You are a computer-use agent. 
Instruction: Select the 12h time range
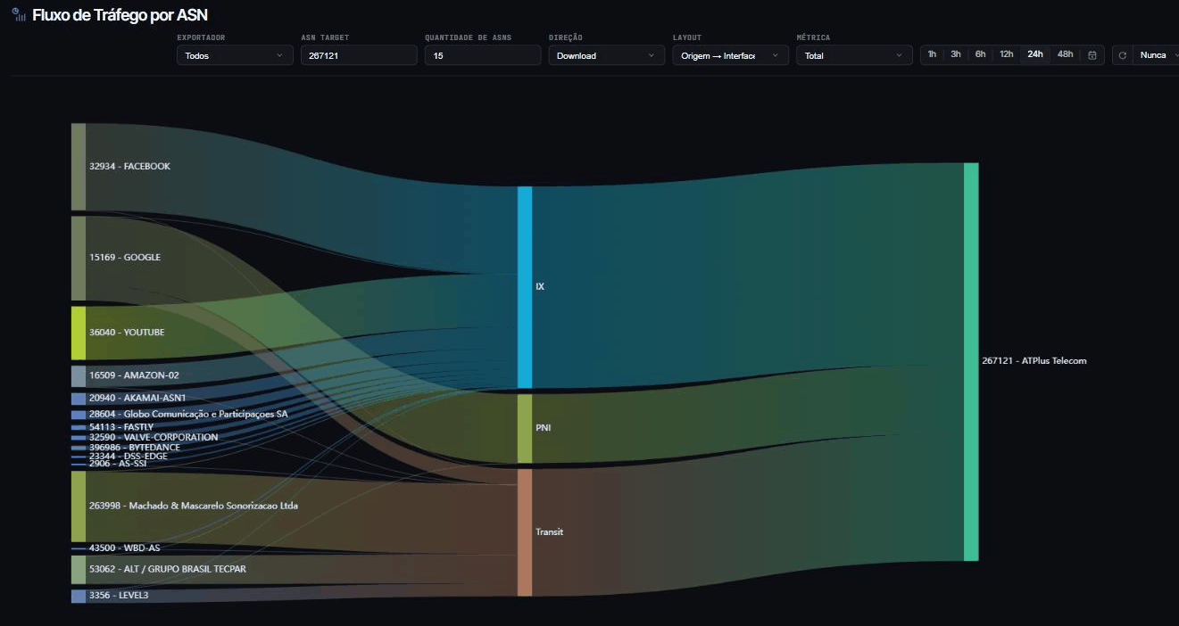click(1006, 54)
